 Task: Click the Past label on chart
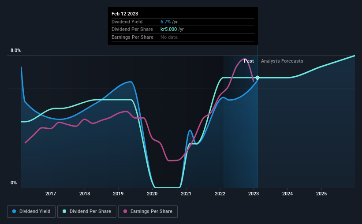pos(249,61)
